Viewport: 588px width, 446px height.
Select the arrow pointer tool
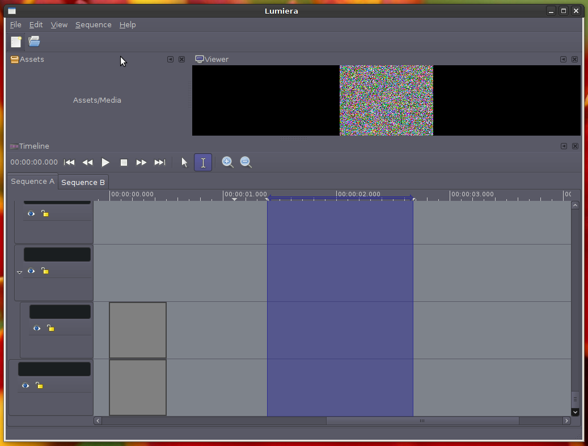tap(184, 162)
